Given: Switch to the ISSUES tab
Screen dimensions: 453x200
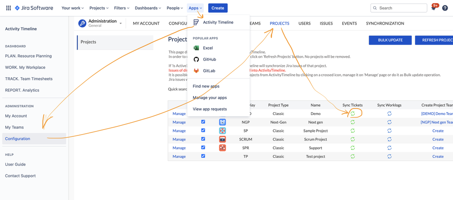Looking at the screenshot, I should point(326,24).
